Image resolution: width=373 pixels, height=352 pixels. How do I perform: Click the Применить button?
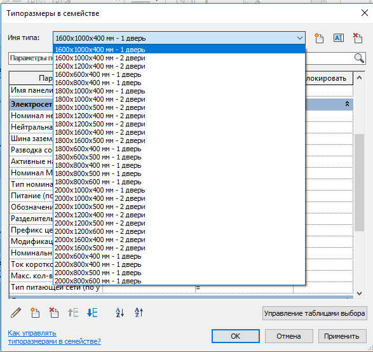[342, 336]
